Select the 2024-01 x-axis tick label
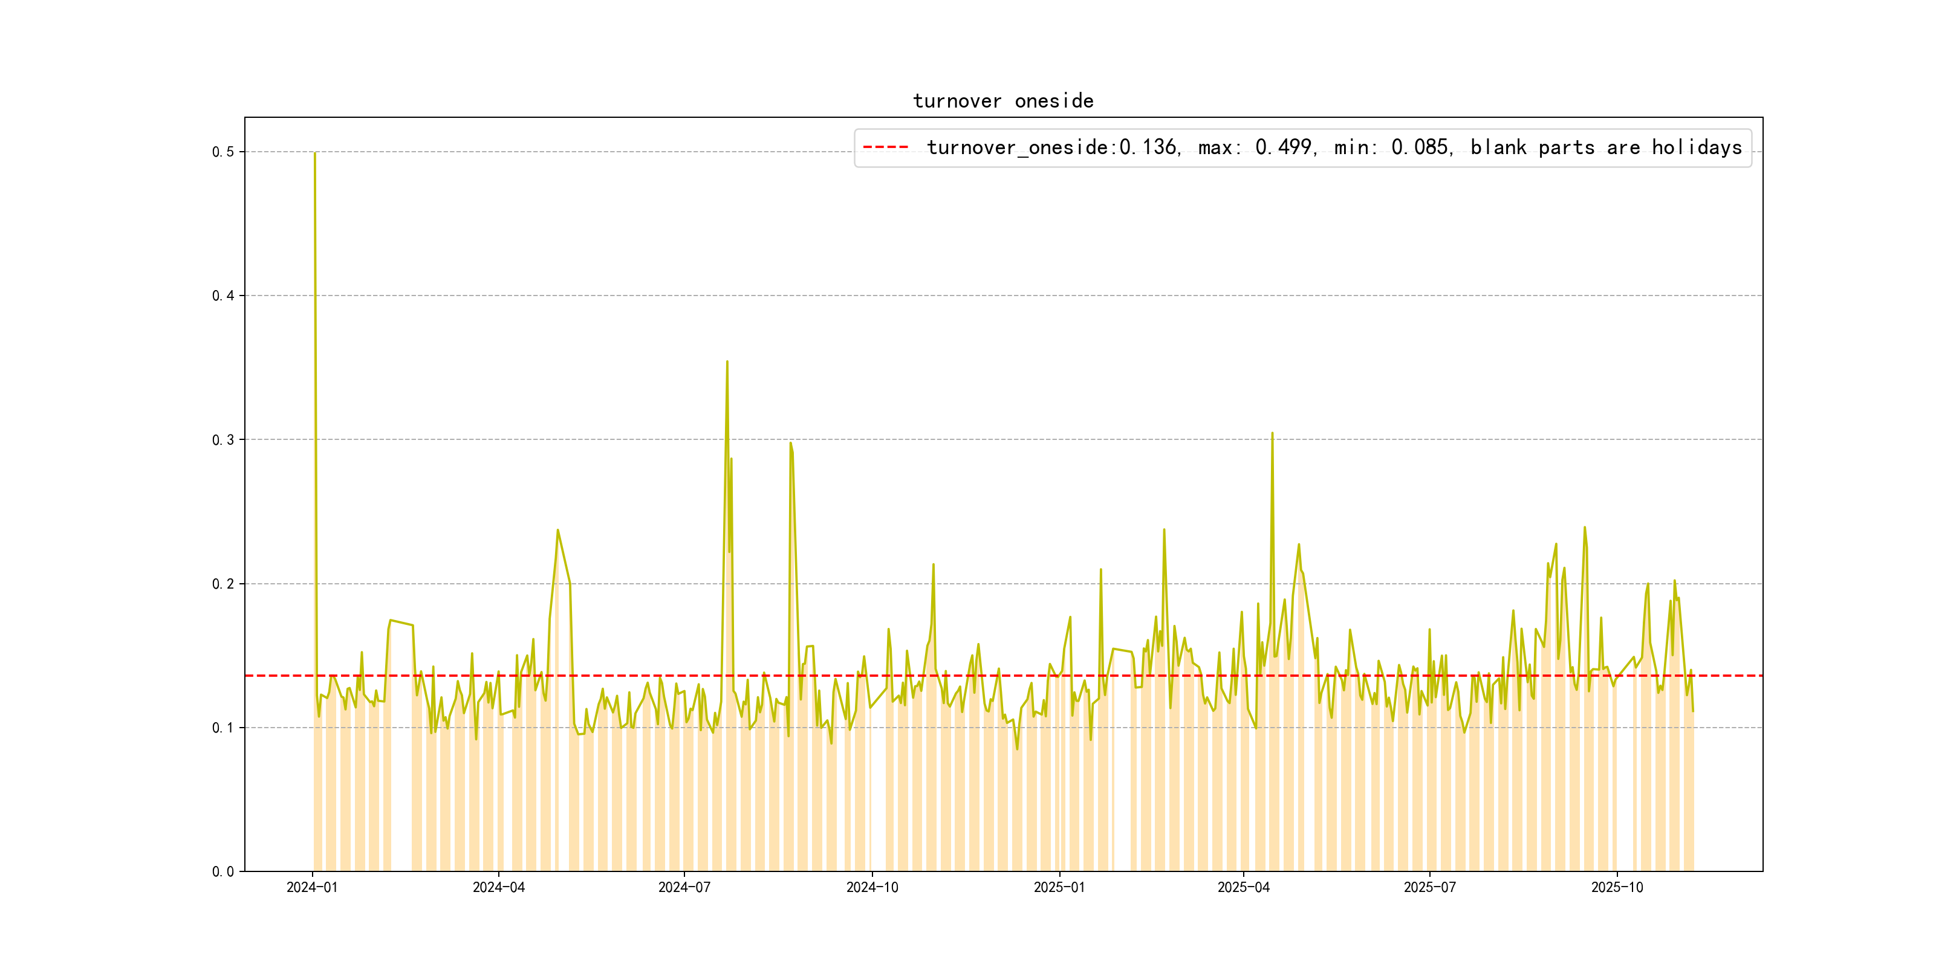The width and height of the screenshot is (1959, 979). [x=312, y=888]
